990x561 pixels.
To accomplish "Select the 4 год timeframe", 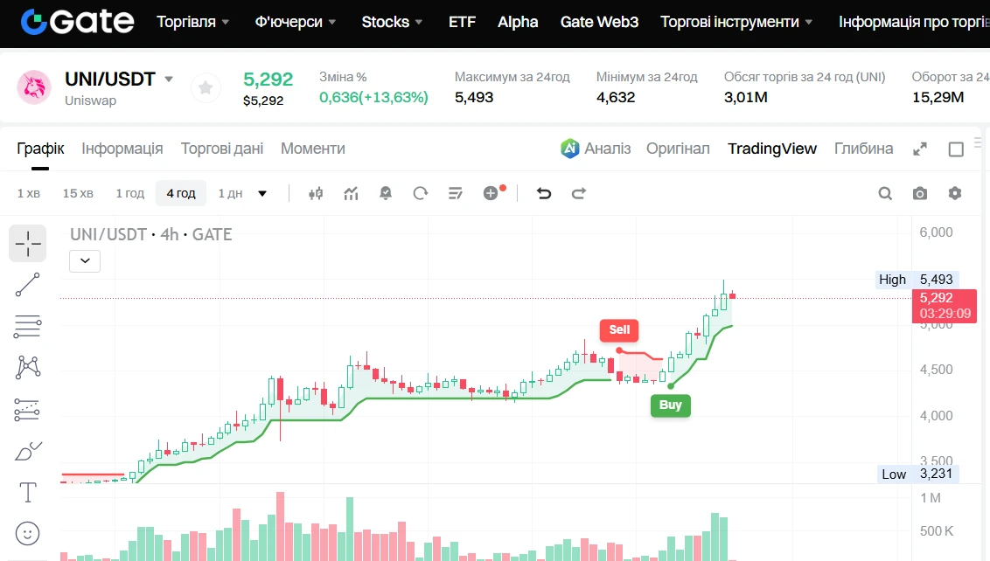I will pos(180,193).
